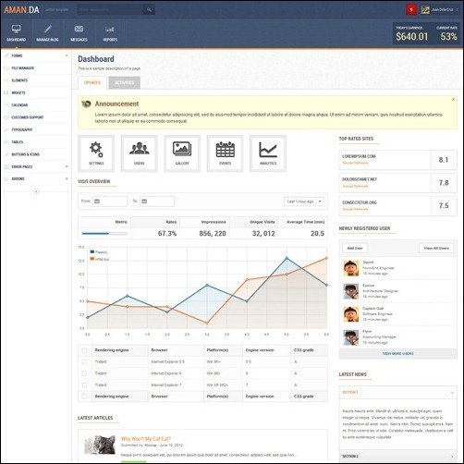Click the Announcement icon

(x=86, y=104)
